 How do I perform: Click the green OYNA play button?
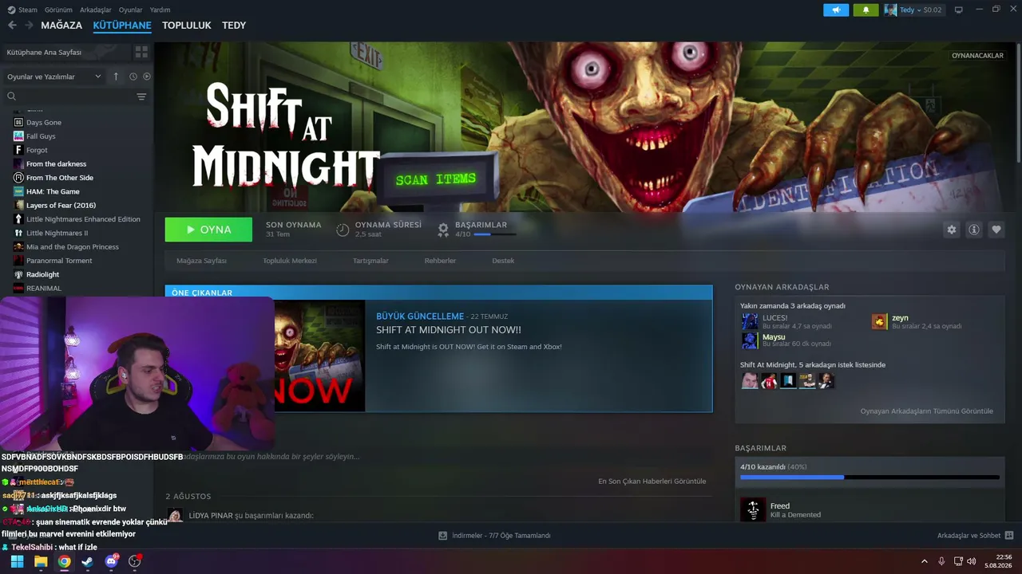(x=208, y=230)
